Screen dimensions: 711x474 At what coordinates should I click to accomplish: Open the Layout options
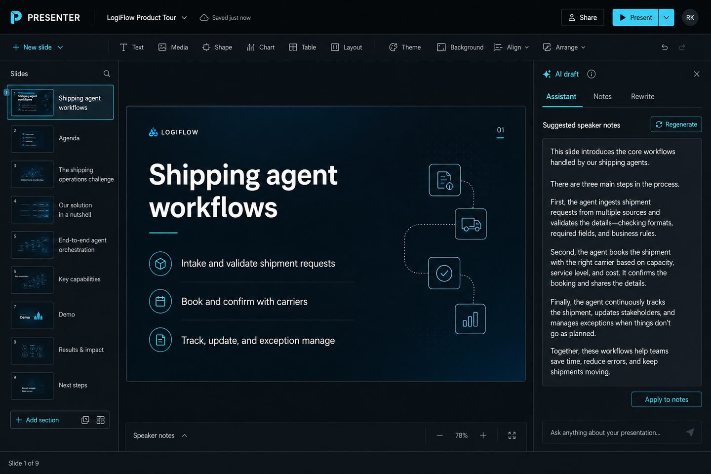347,47
